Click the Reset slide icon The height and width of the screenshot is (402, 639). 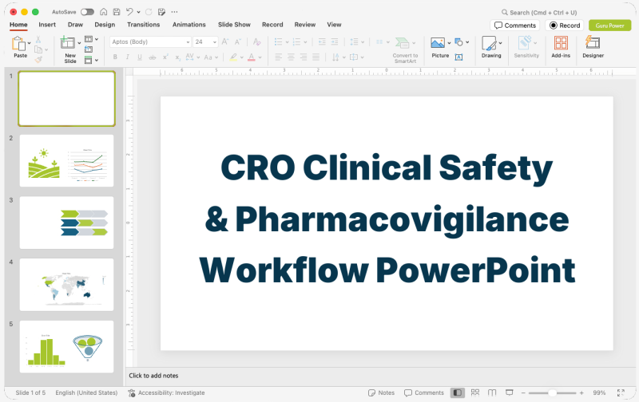[x=89, y=49]
